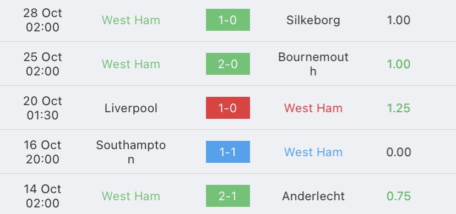This screenshot has height=214, width=456.
Task: Open the blue 1-1 Southampton score badge
Action: 227,152
